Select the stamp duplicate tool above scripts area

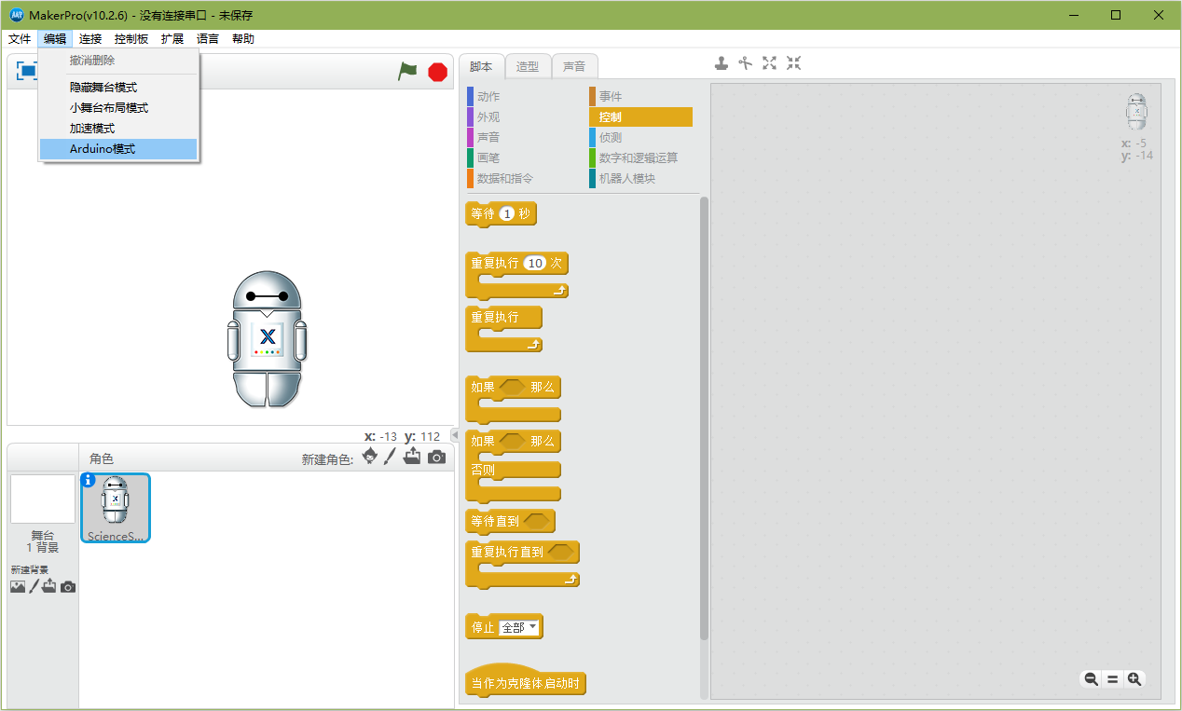coord(721,62)
